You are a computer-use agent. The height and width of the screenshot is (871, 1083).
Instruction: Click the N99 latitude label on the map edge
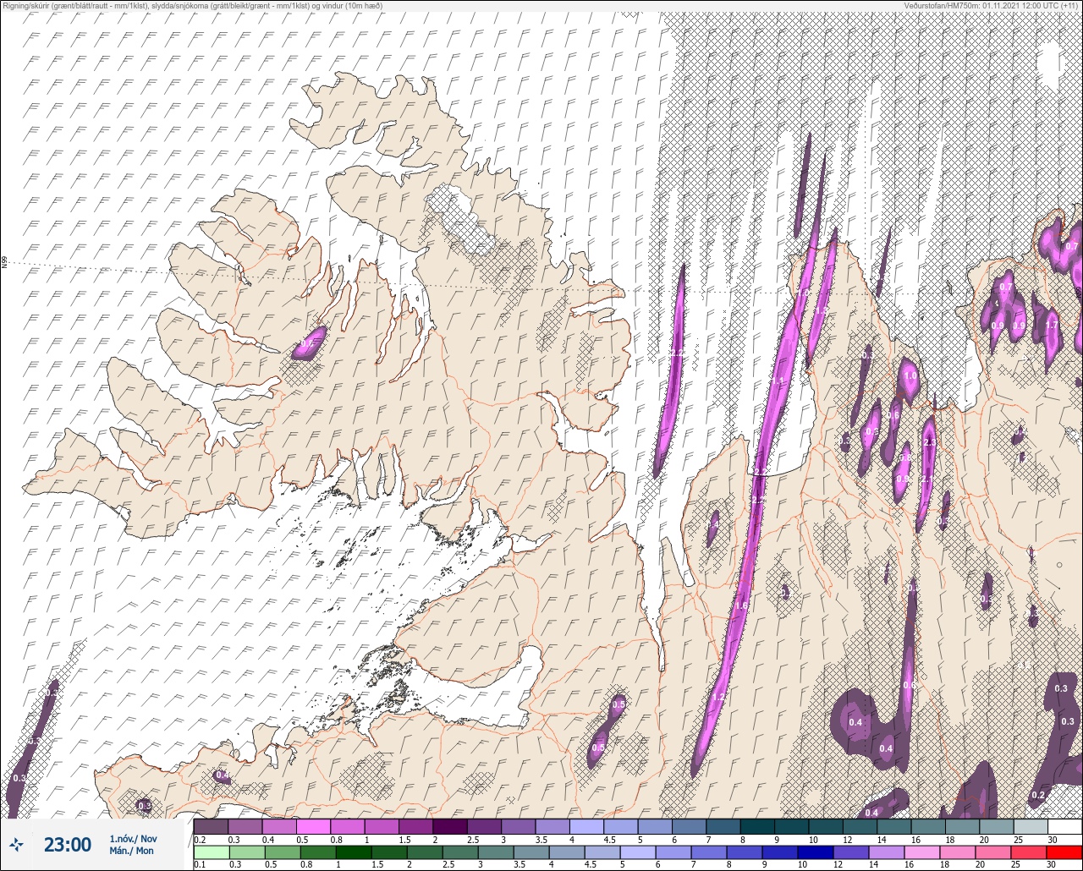click(x=4, y=263)
